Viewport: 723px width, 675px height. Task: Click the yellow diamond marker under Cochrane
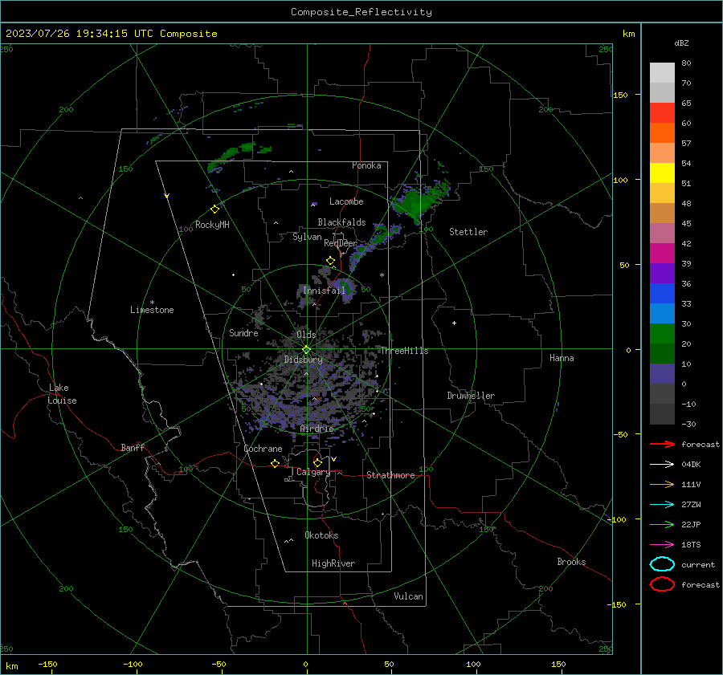pyautogui.click(x=275, y=463)
